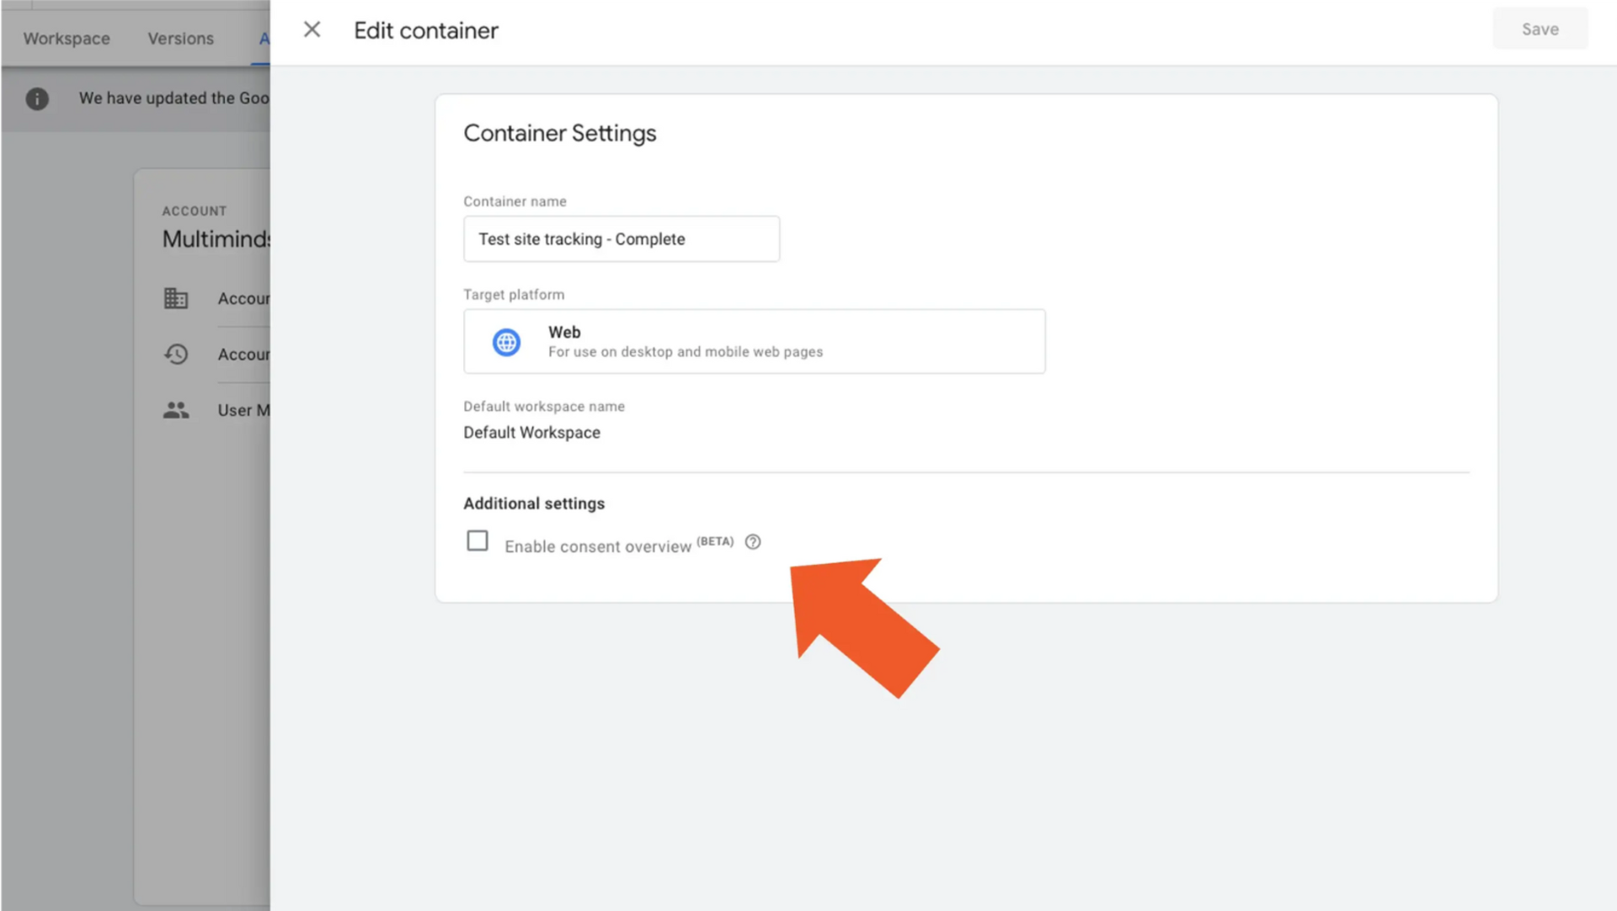The height and width of the screenshot is (911, 1617).
Task: Click the Account Settings building icon
Action: [175, 298]
